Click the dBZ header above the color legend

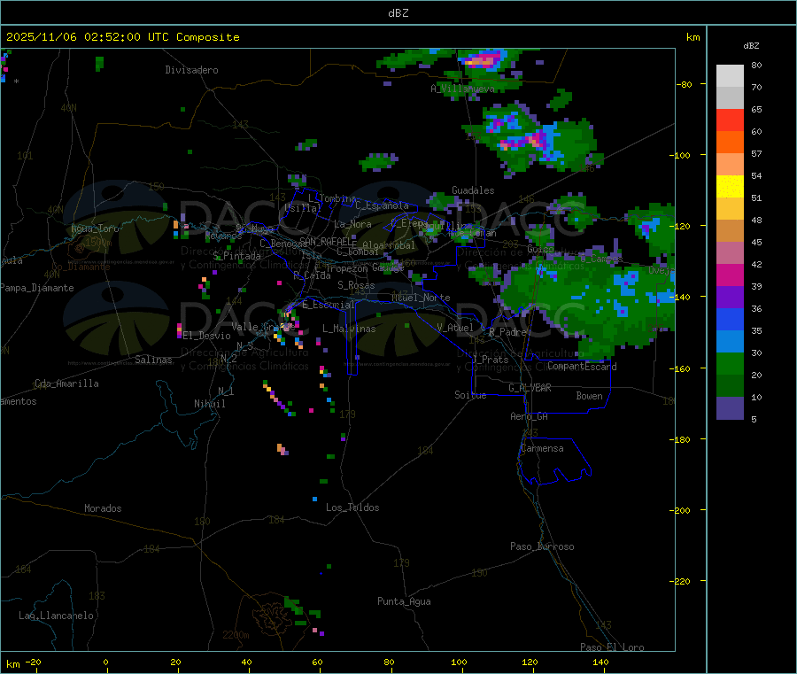751,46
